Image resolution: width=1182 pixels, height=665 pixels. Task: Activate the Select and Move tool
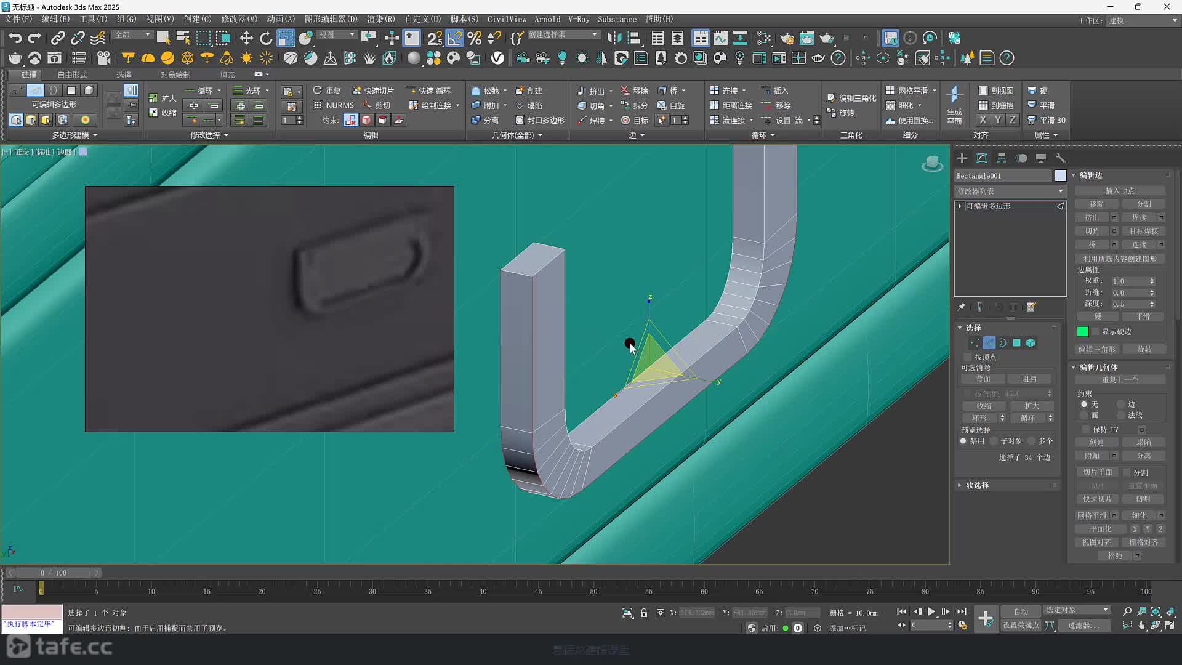pyautogui.click(x=246, y=38)
